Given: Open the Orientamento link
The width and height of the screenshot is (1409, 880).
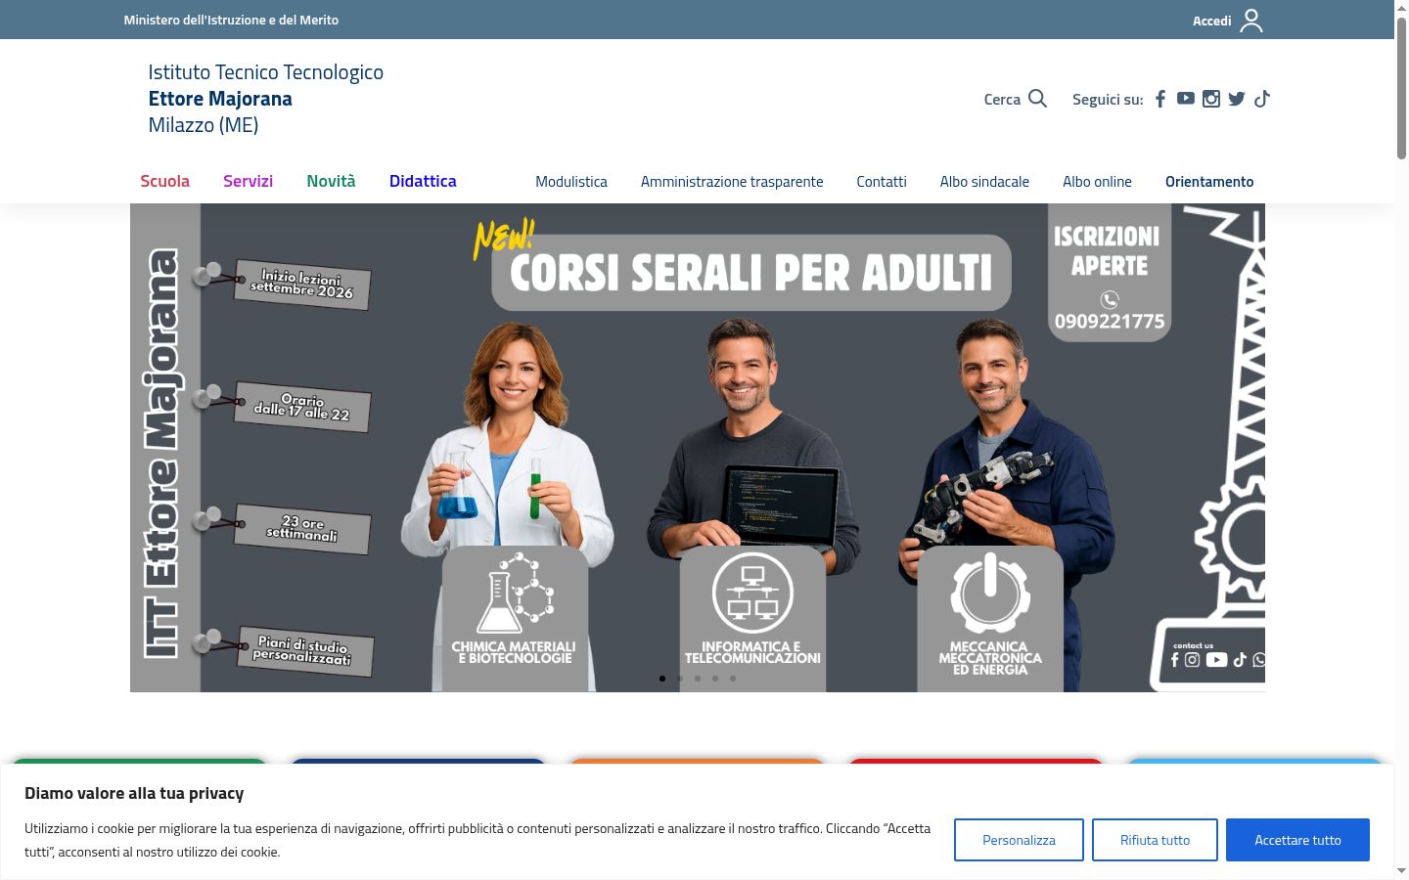Looking at the screenshot, I should [x=1209, y=182].
